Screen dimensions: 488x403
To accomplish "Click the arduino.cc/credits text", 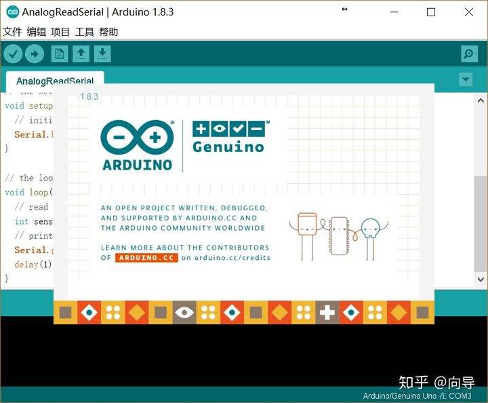I will [232, 258].
